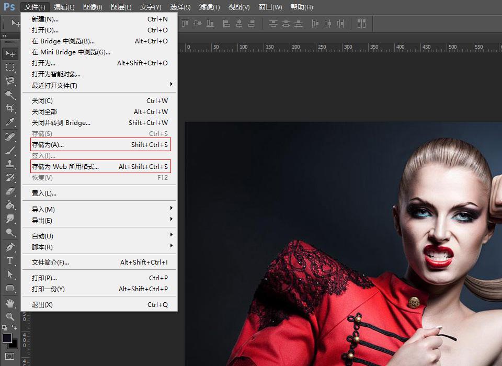
Task: Select the Horizontal Type tool
Action: pyautogui.click(x=10, y=261)
